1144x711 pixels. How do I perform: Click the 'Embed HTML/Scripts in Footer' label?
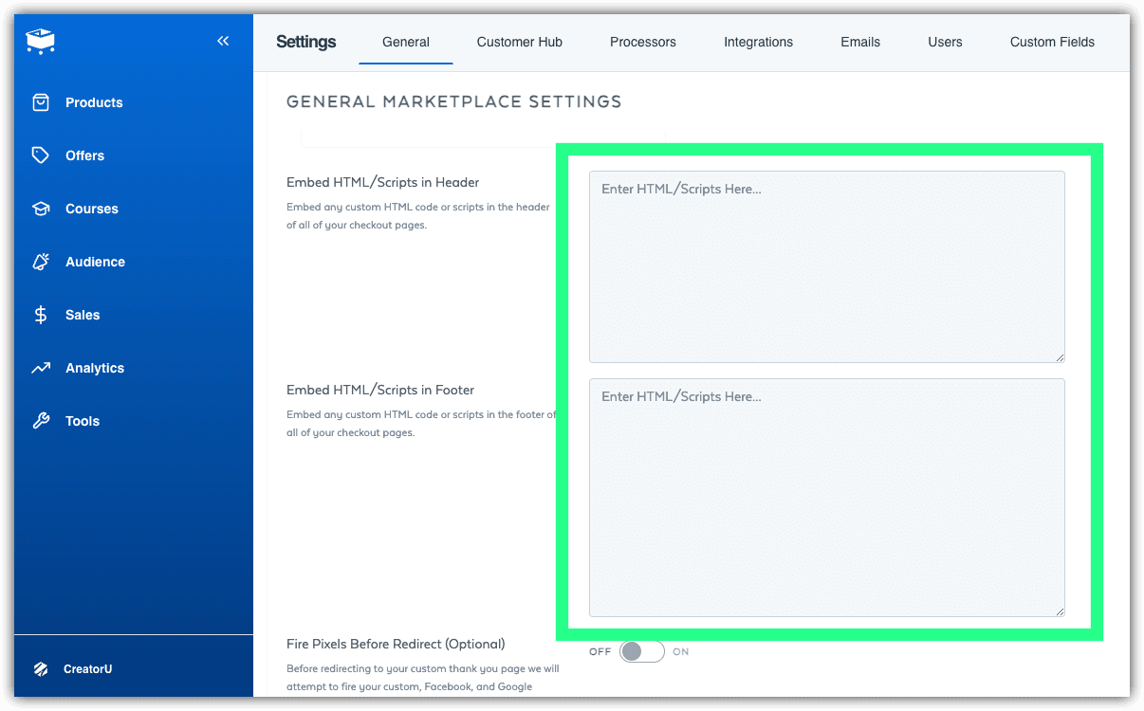coord(380,390)
